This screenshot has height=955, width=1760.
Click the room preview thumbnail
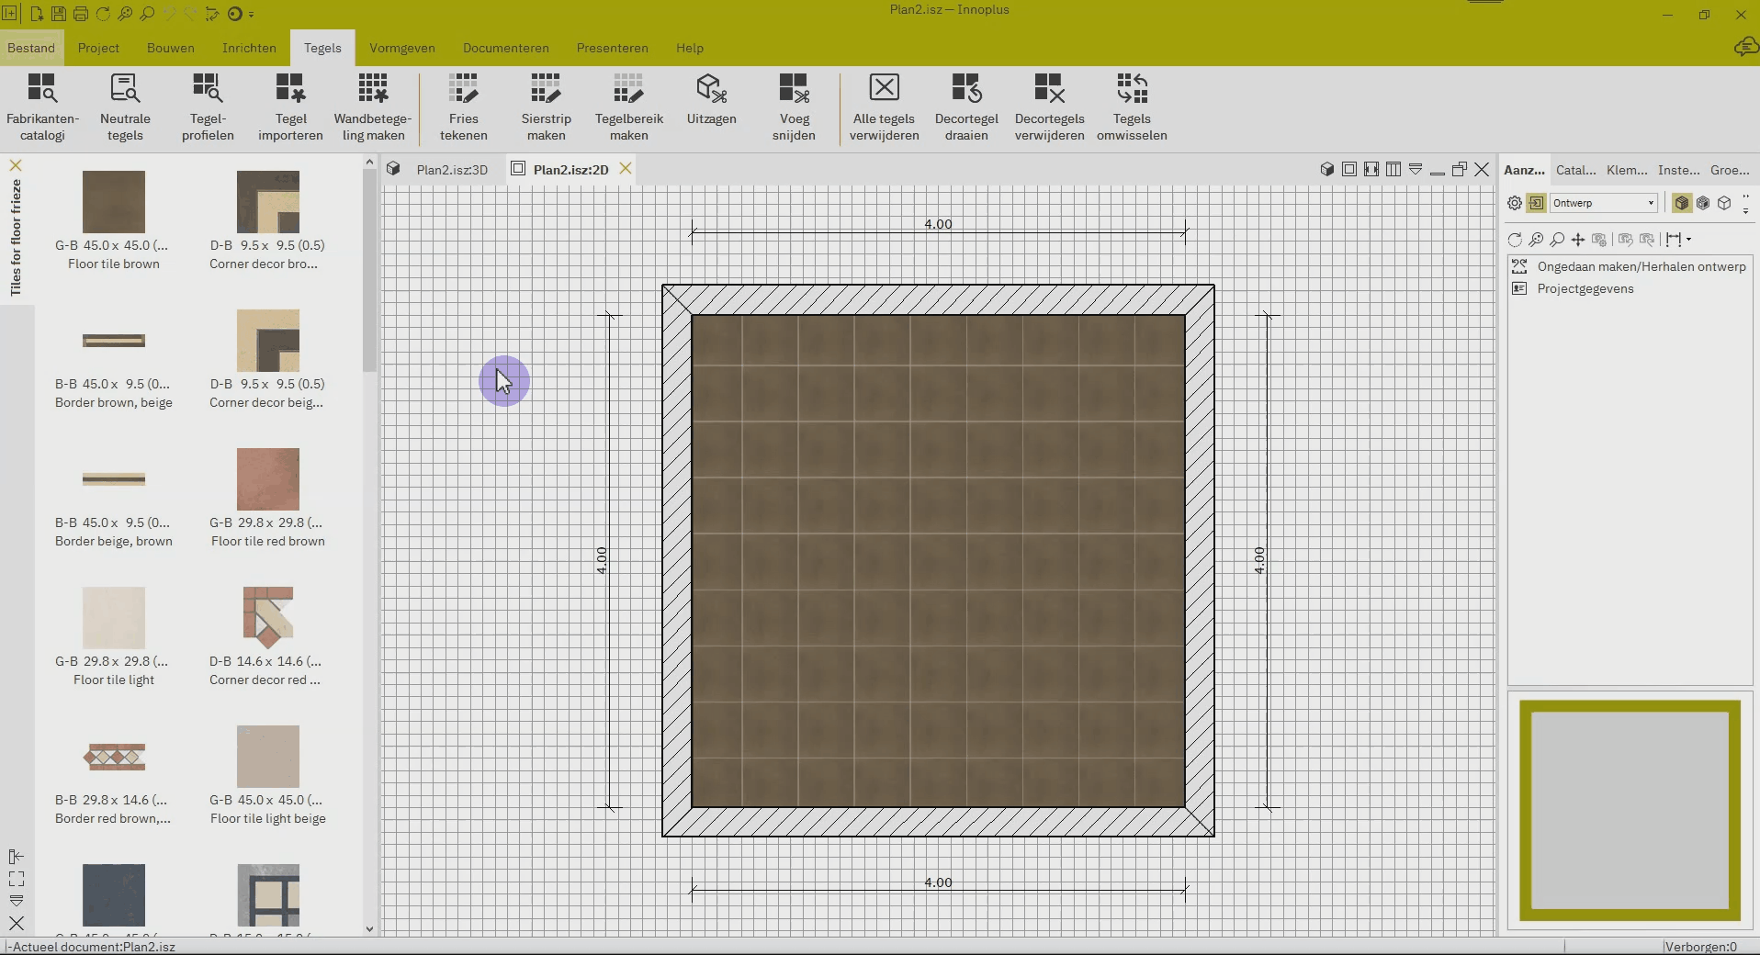pyautogui.click(x=1630, y=810)
